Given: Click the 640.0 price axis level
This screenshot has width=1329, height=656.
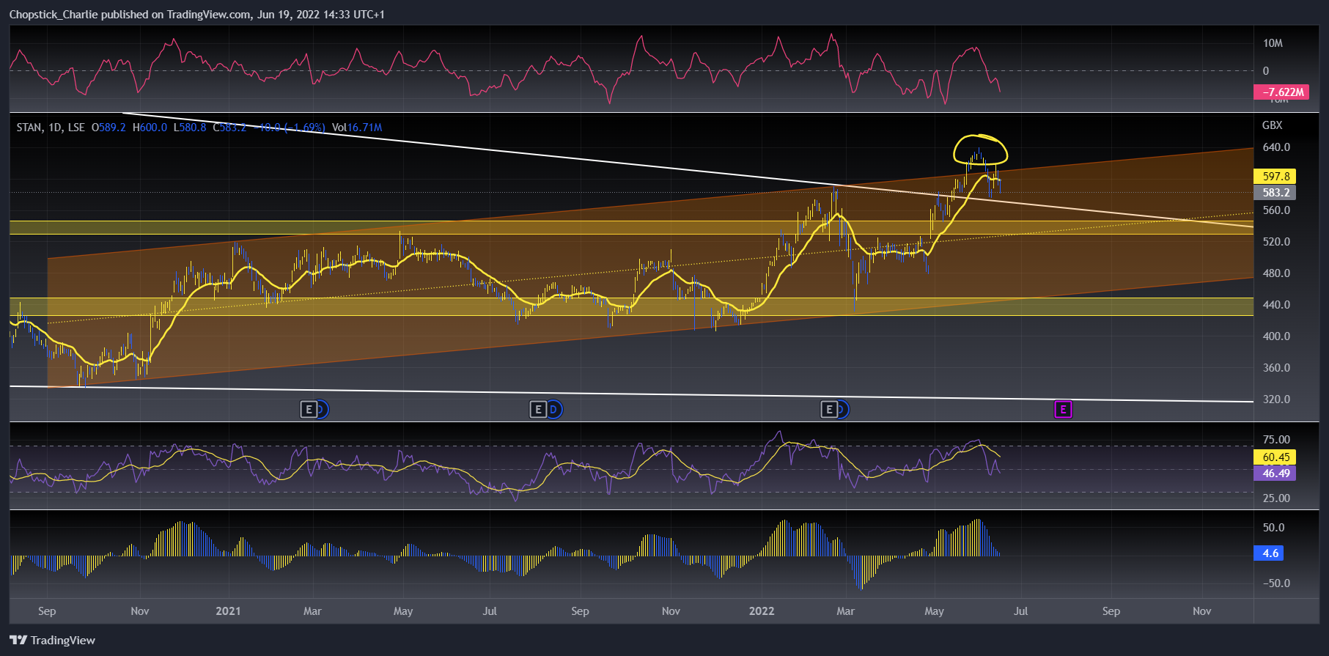Looking at the screenshot, I should [1276, 147].
